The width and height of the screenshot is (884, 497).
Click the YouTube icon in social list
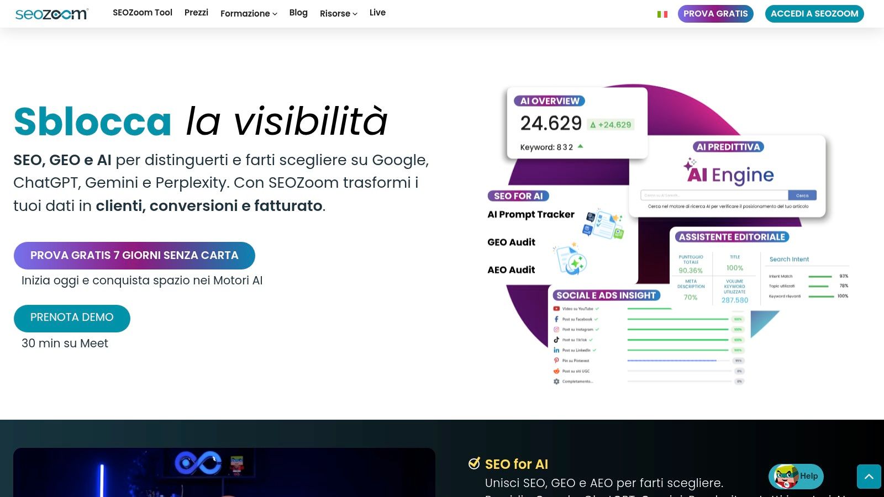pyautogui.click(x=556, y=309)
